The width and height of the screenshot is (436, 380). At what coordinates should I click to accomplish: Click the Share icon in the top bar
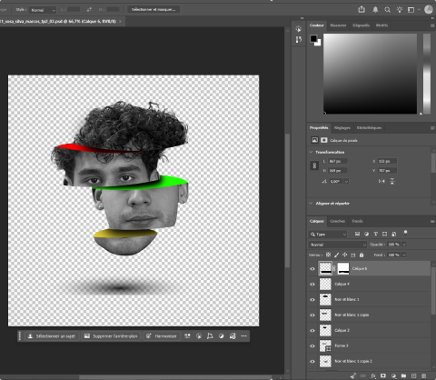[362, 10]
